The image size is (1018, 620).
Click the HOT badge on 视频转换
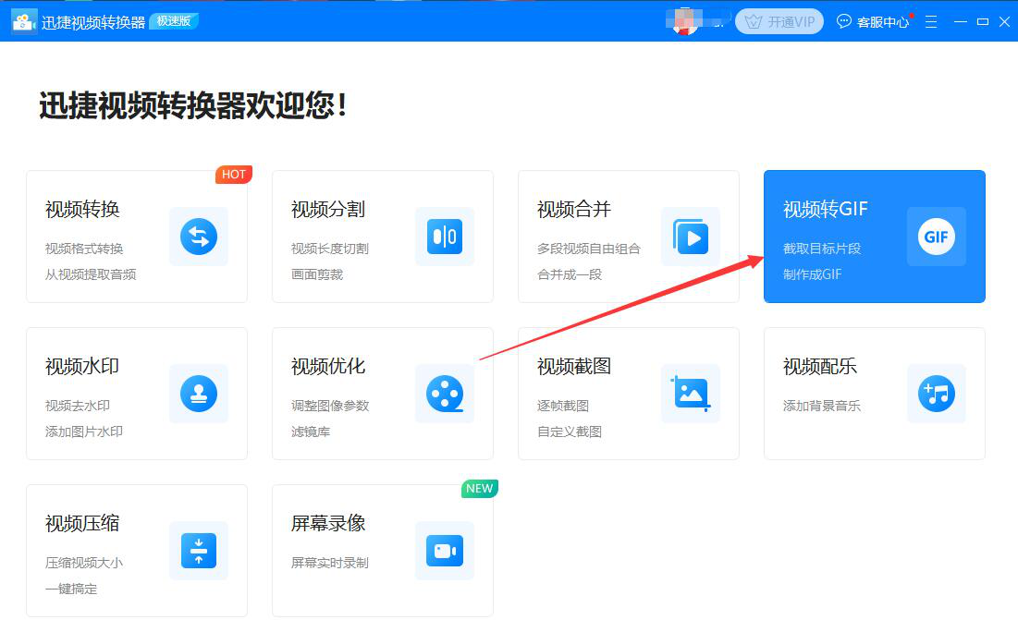click(x=234, y=175)
